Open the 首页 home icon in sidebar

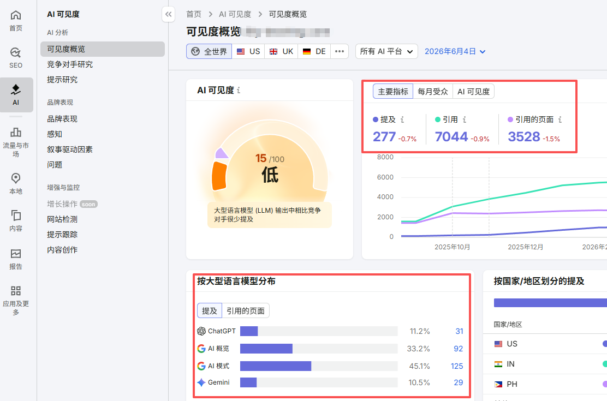coord(16,15)
